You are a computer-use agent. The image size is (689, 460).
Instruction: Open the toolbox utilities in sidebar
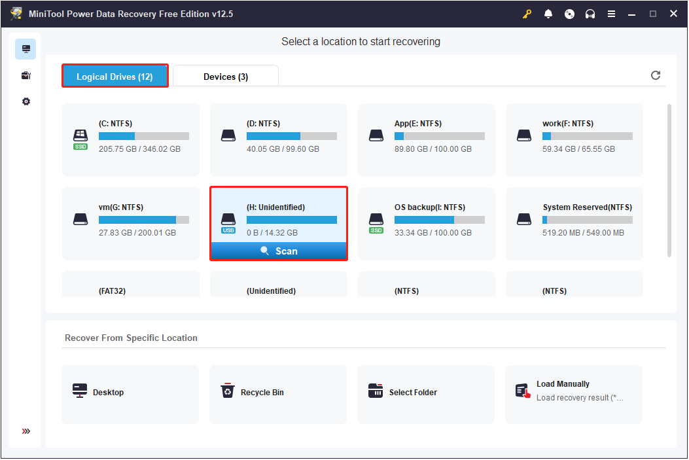click(26, 75)
